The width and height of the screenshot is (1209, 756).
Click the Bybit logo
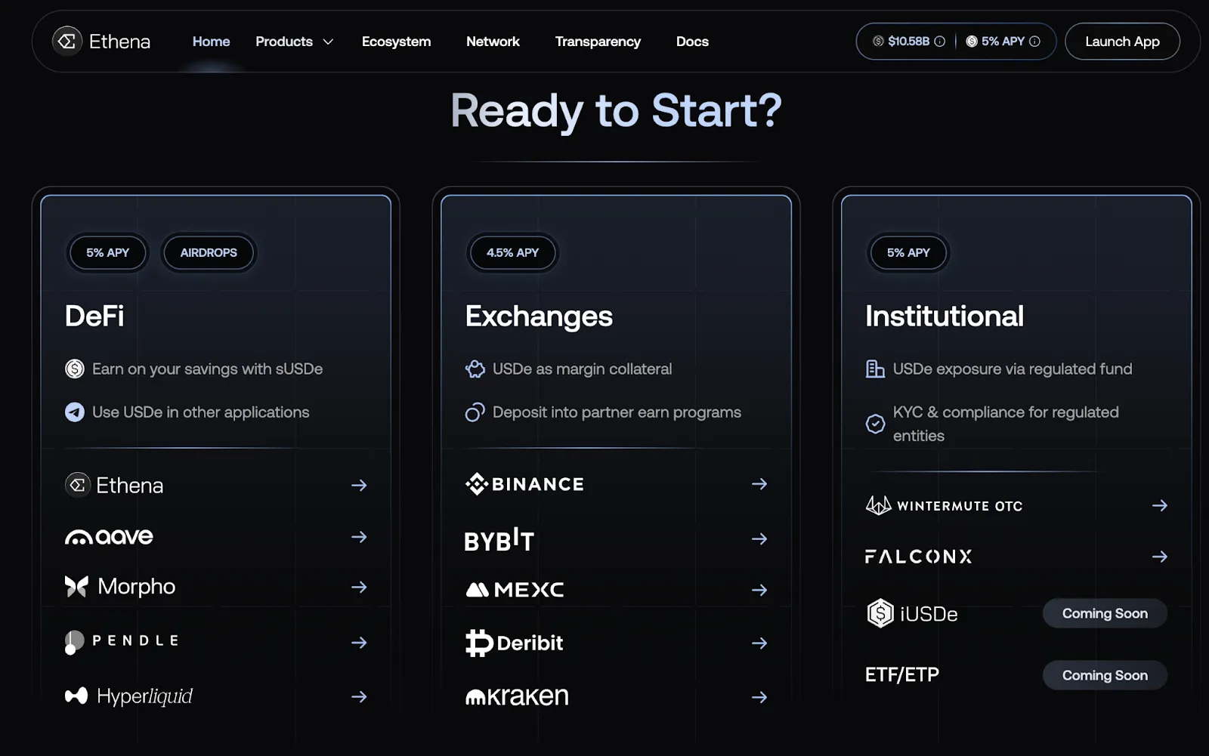point(499,539)
